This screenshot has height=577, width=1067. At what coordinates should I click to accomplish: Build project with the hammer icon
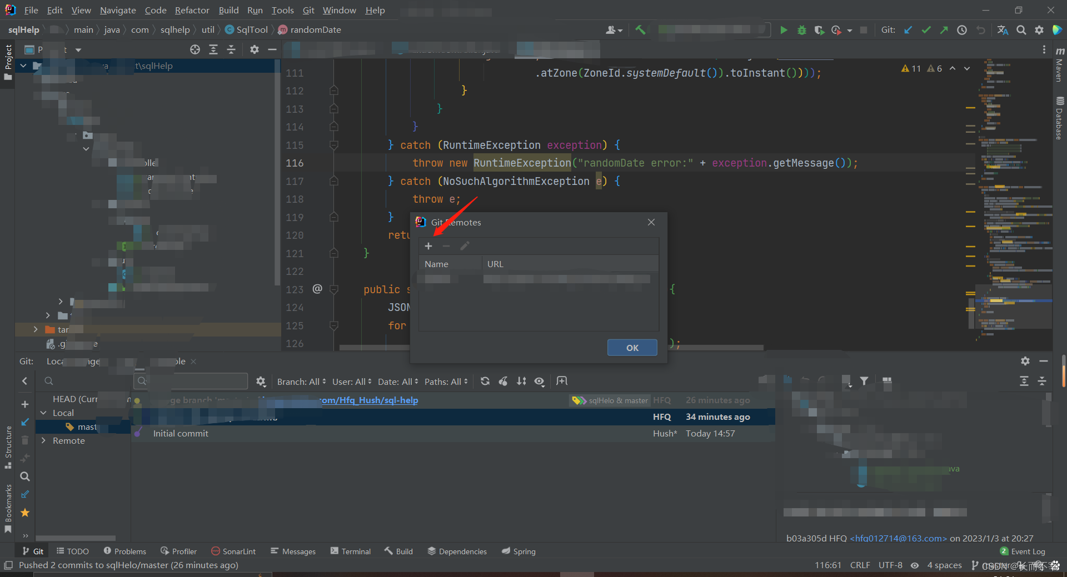(640, 30)
